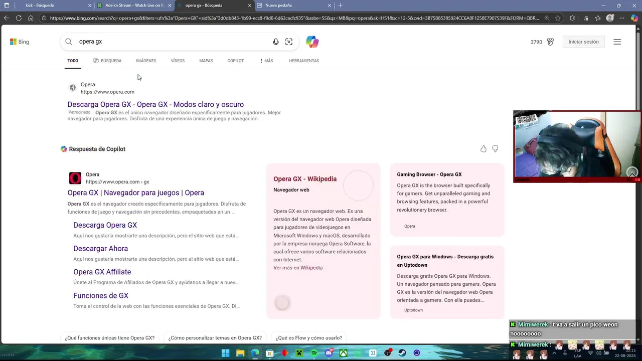Open Discord from the taskbar
The height and width of the screenshot is (361, 642).
329,353
